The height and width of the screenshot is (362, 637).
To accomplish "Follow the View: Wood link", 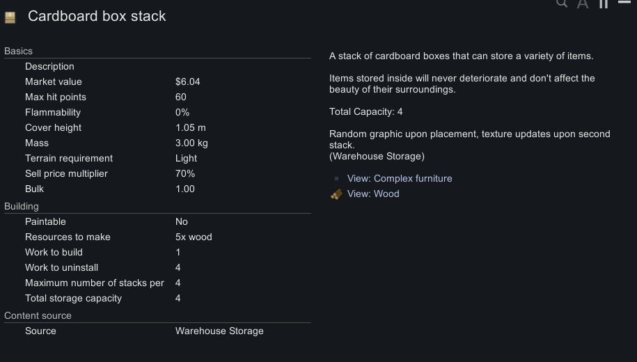I will (373, 194).
